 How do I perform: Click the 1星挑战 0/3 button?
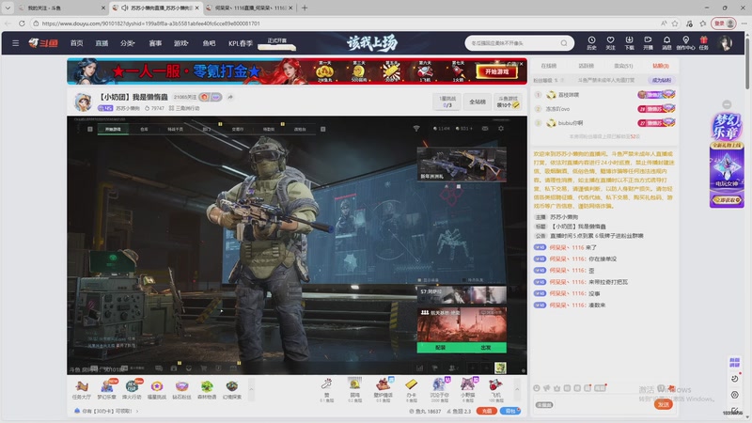pos(447,102)
